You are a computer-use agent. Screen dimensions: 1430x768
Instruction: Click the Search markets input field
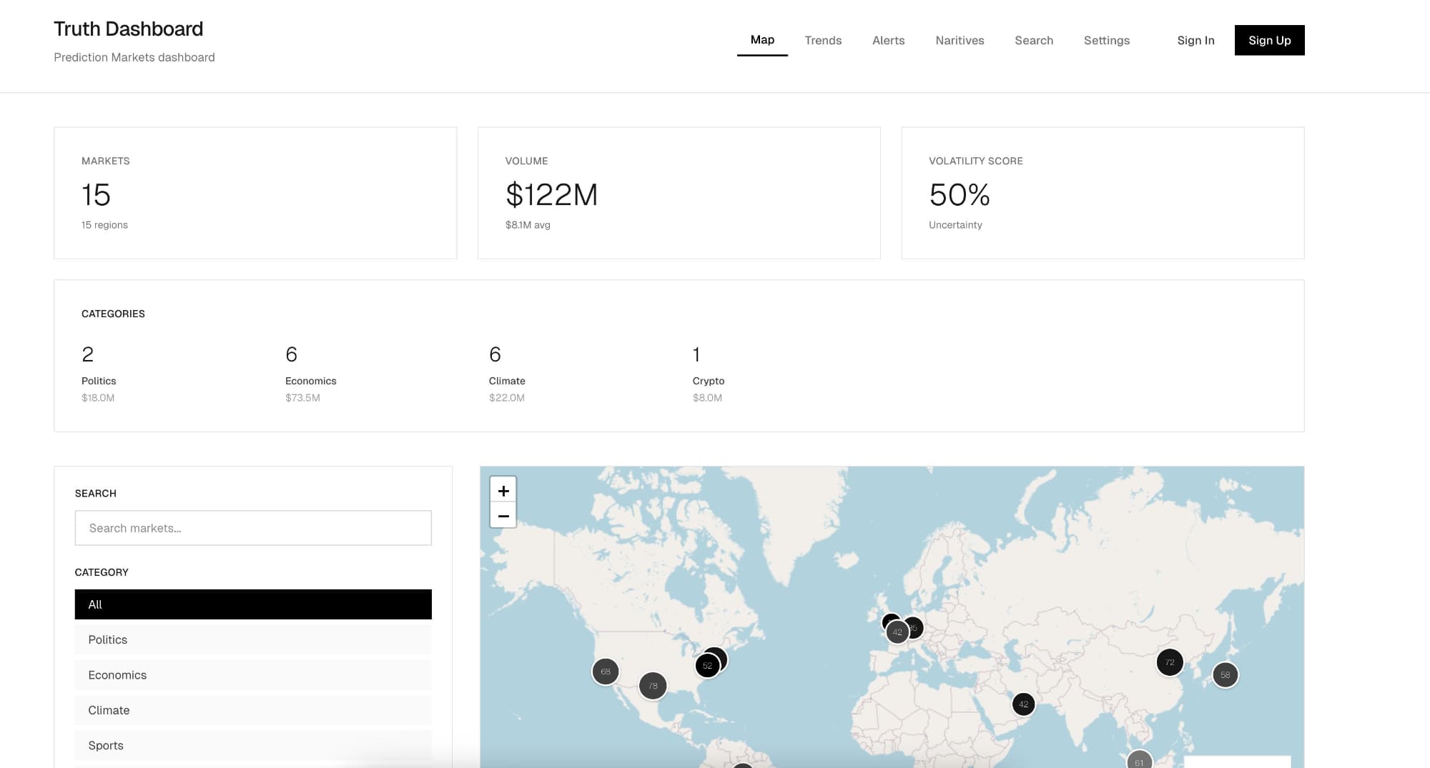[253, 528]
